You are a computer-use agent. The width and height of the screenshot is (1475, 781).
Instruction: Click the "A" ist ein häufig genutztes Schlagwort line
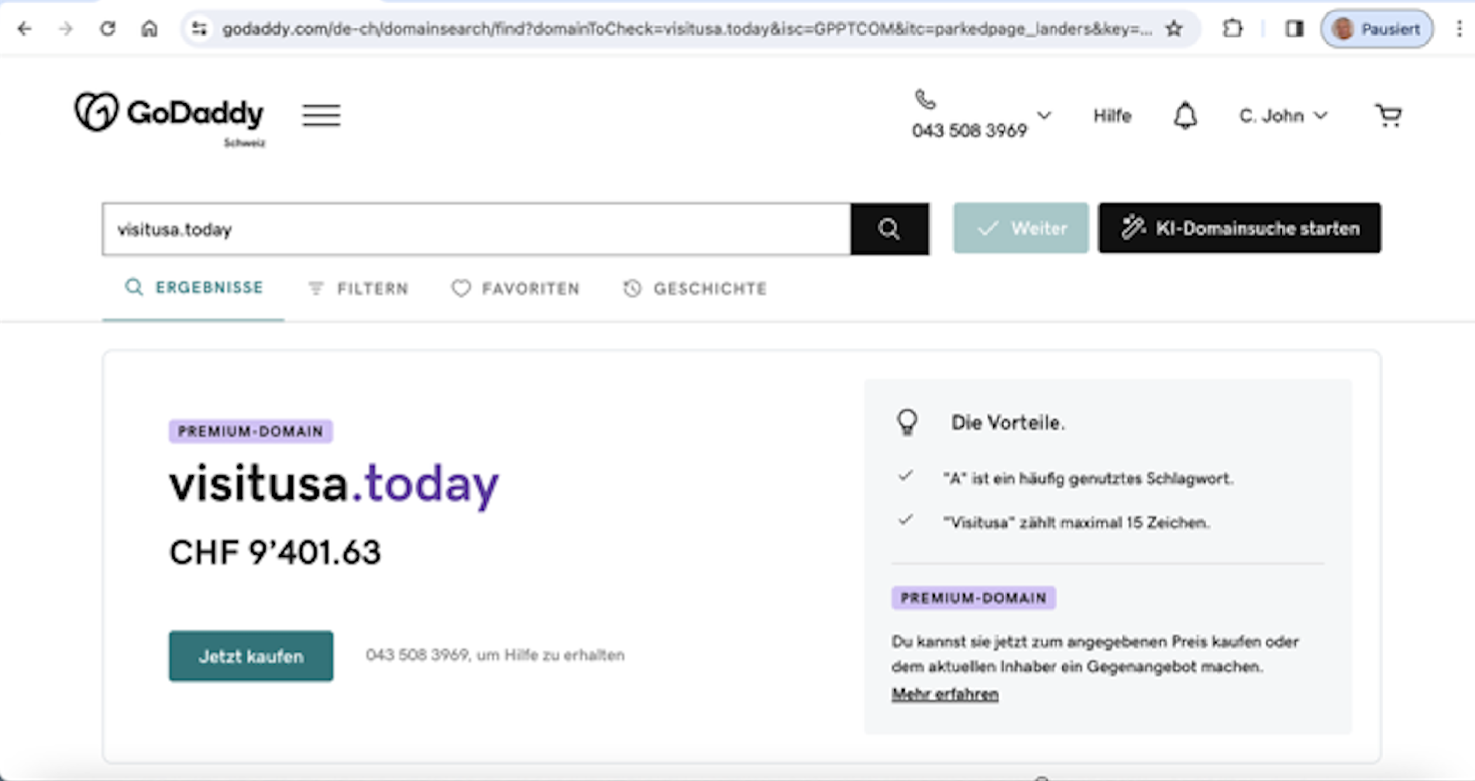pyautogui.click(x=1088, y=479)
